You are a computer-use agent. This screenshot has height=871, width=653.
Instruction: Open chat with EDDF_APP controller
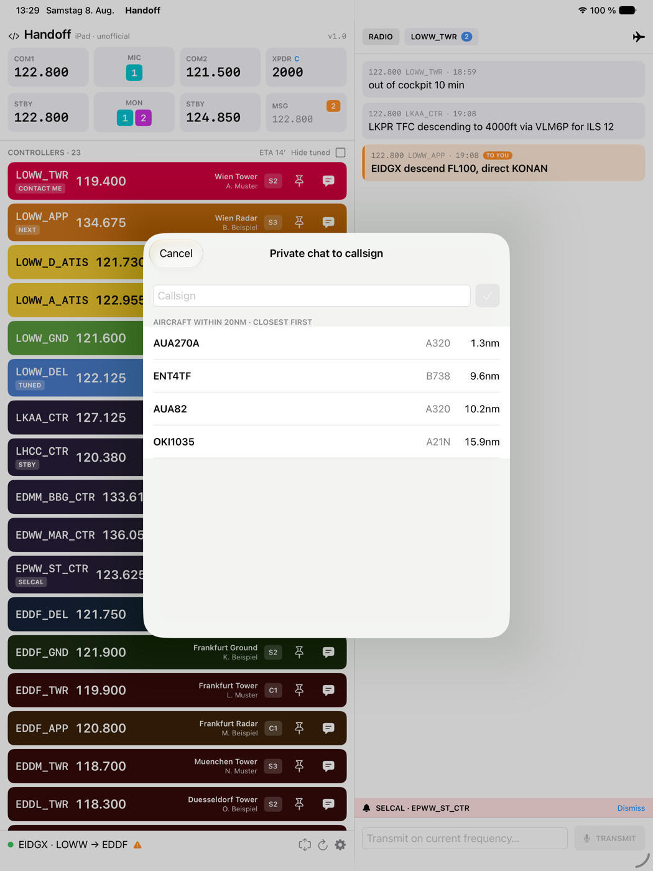pyautogui.click(x=328, y=728)
